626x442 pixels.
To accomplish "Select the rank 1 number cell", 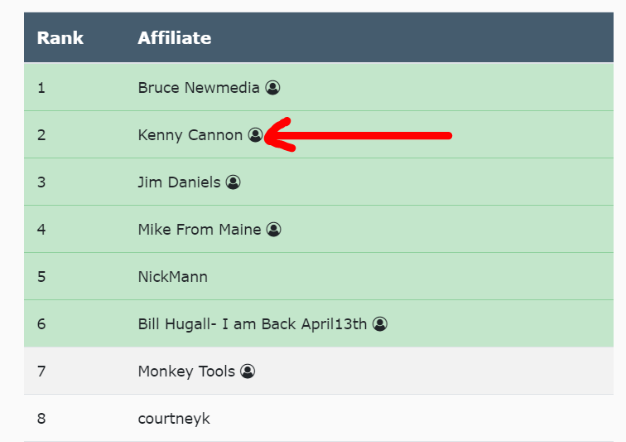I will tap(41, 87).
